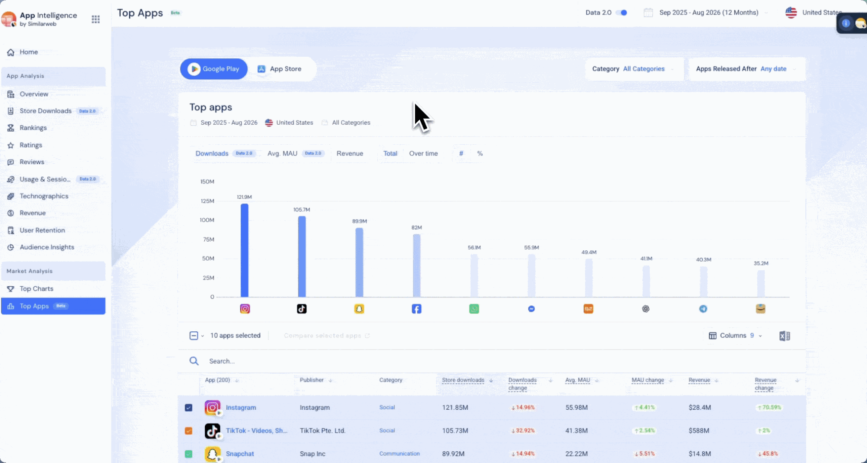
Task: Export table with the Excel icon
Action: [785, 336]
